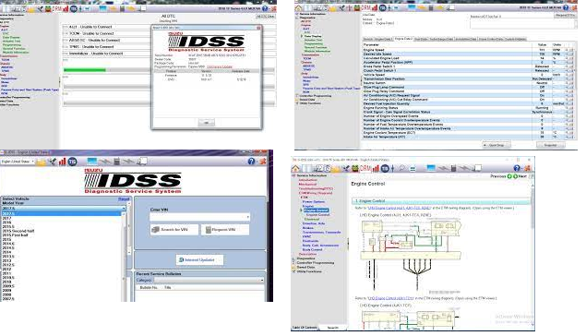Select "2015 Second half" model year
This screenshot has height=336, width=586.
tap(18, 231)
